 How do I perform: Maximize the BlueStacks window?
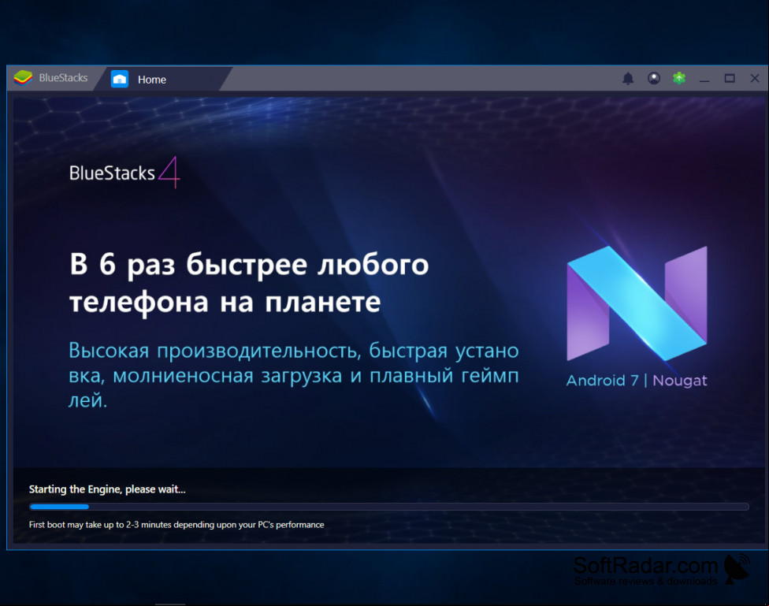(x=730, y=79)
